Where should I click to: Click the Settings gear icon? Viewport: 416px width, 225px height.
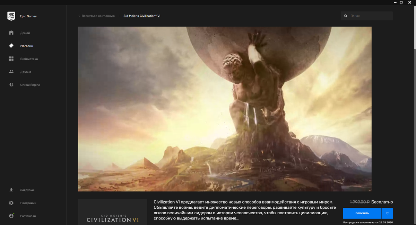click(x=11, y=203)
